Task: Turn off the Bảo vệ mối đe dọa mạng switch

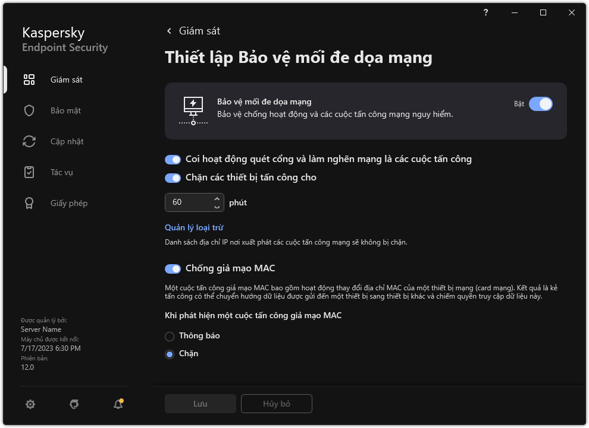Action: click(540, 104)
